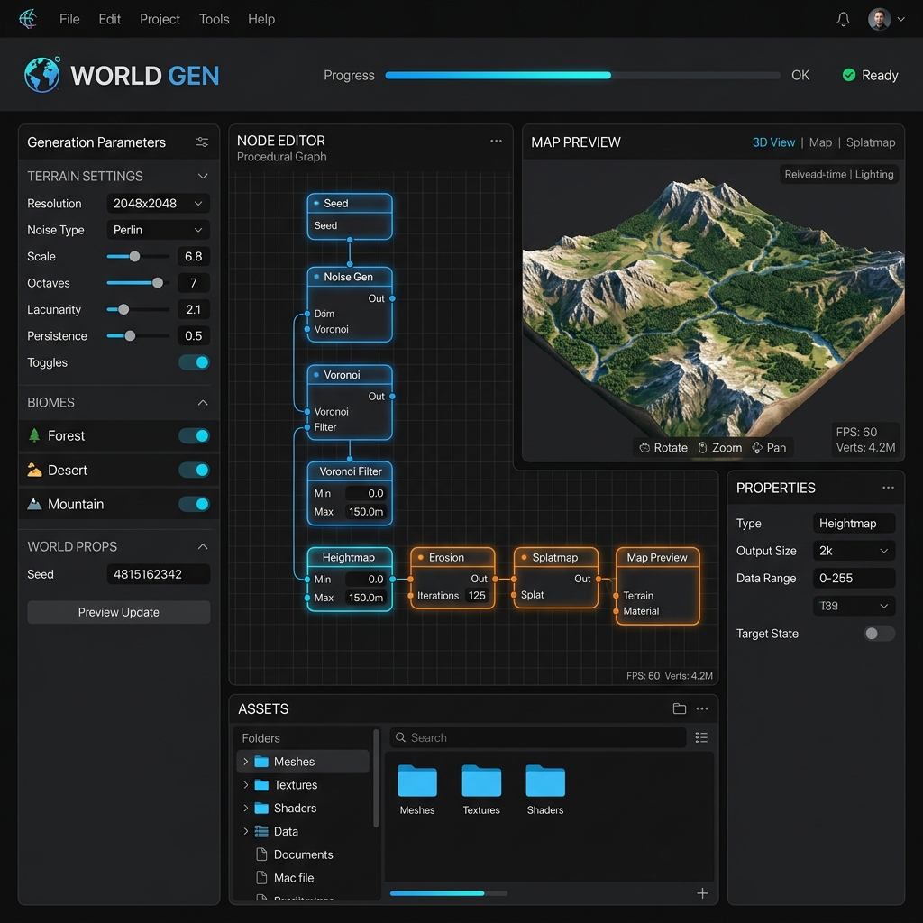Click the Rotate view control icon
Screen dimensions: 923x923
click(644, 447)
